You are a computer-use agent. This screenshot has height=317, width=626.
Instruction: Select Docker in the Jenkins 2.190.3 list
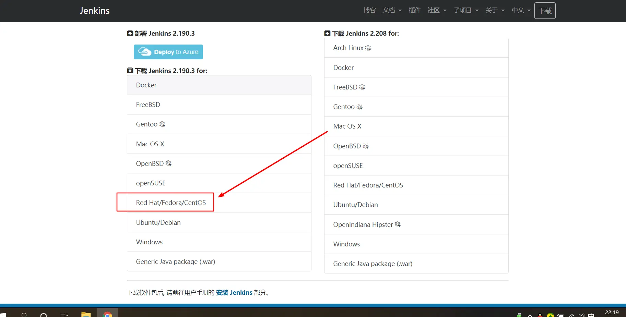click(219, 85)
